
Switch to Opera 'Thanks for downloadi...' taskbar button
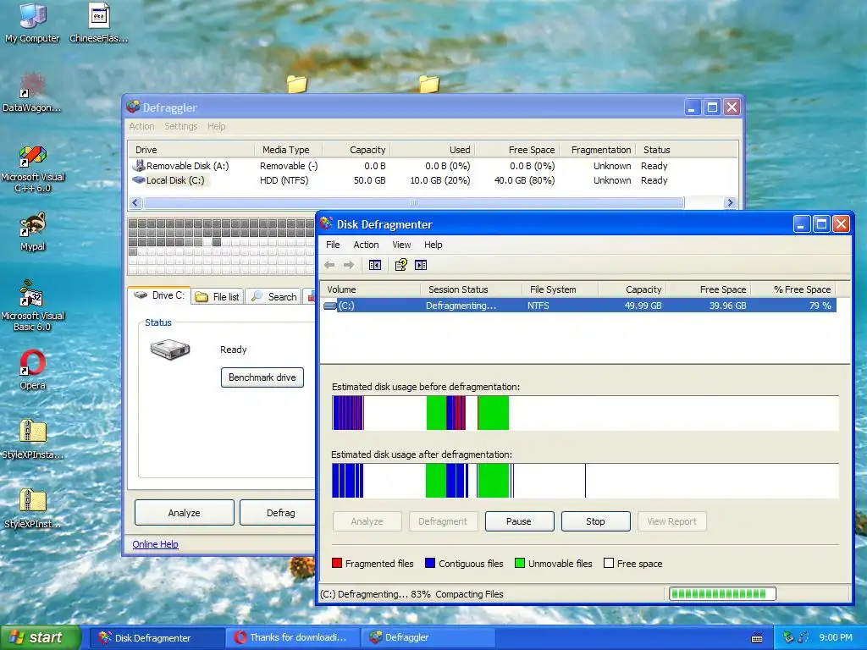(292, 637)
